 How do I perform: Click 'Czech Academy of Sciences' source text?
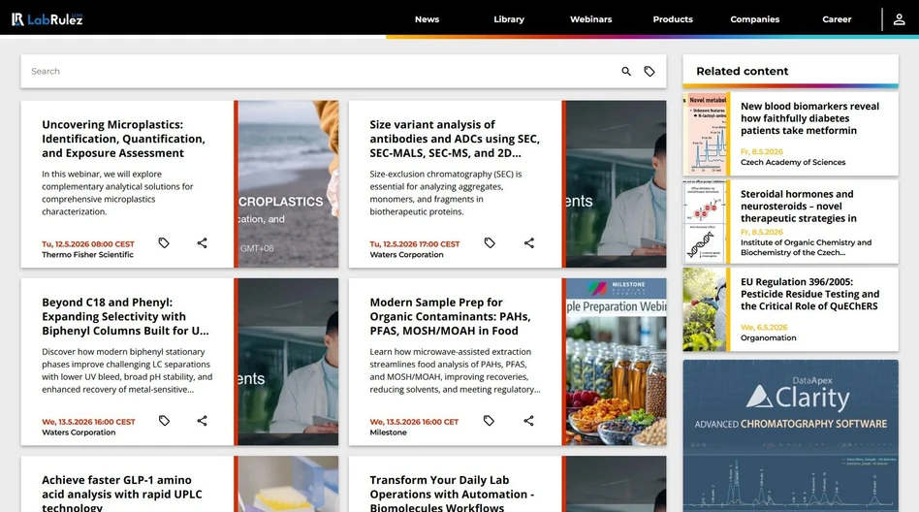(793, 163)
